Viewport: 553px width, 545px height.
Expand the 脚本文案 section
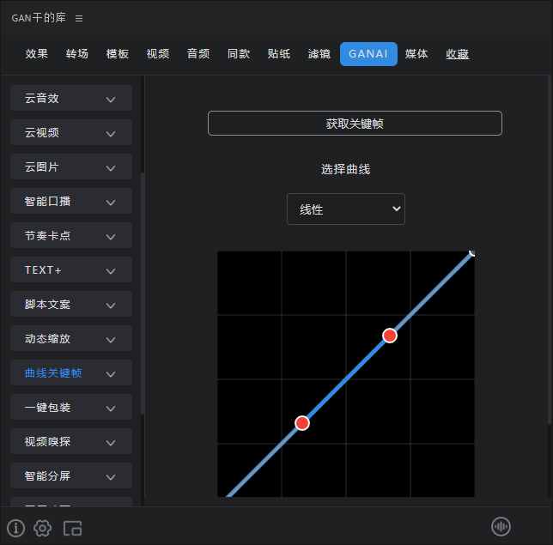(71, 304)
